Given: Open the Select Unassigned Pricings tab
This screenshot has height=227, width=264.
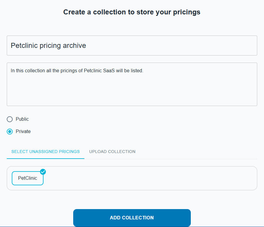Looking at the screenshot, I should (x=46, y=152).
